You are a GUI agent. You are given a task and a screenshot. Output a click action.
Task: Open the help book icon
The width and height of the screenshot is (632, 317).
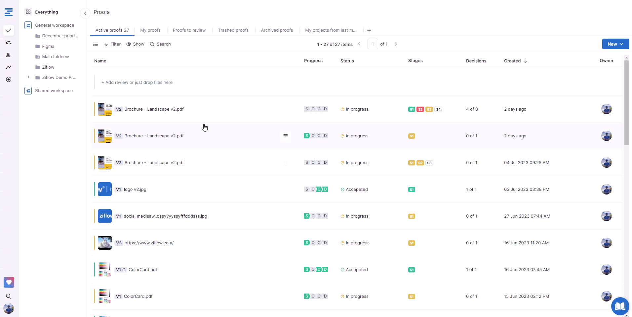click(x=620, y=306)
